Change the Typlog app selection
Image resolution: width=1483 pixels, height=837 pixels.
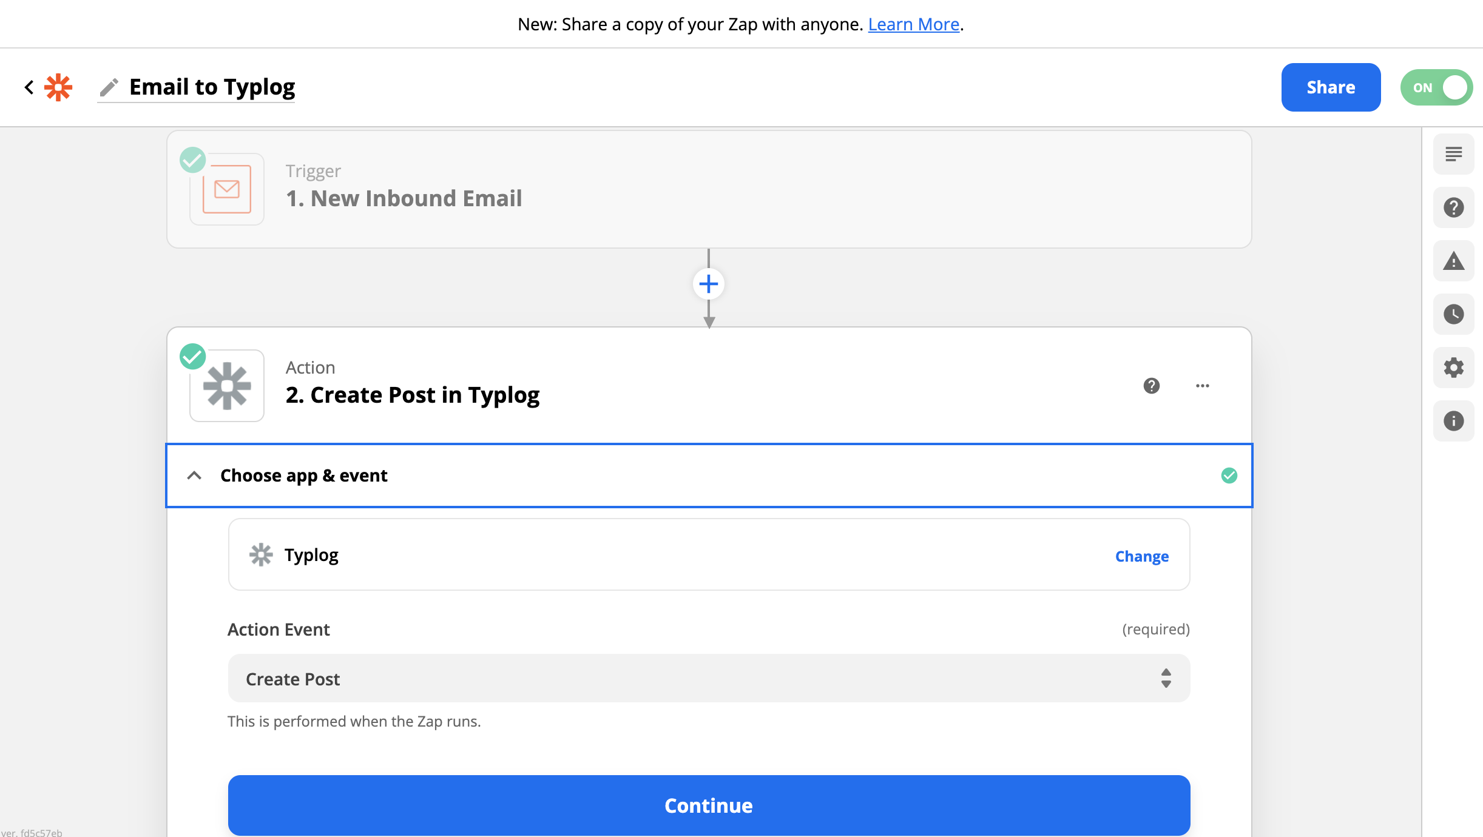click(1142, 556)
